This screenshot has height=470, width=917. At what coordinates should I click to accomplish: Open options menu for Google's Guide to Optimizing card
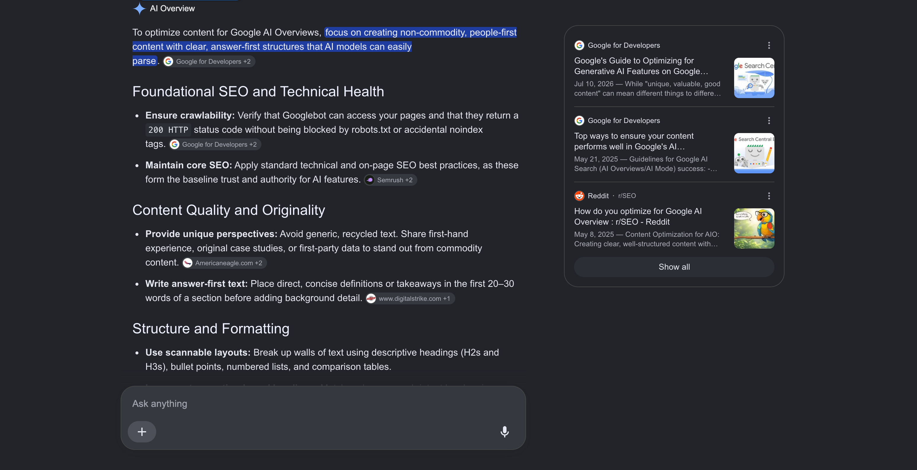click(769, 45)
